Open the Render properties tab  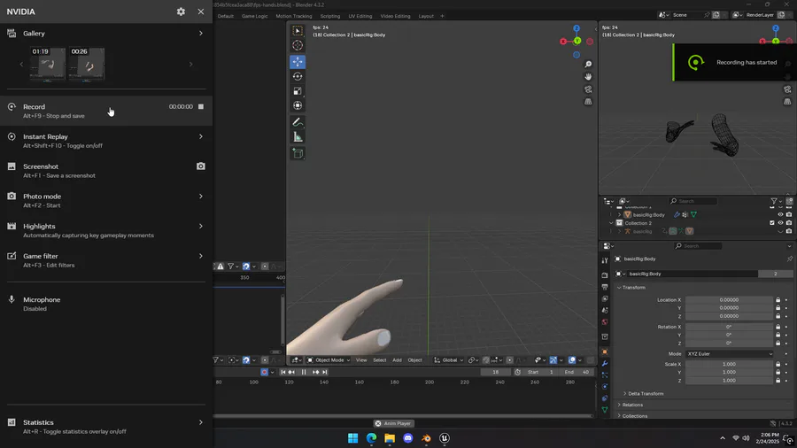pyautogui.click(x=605, y=274)
